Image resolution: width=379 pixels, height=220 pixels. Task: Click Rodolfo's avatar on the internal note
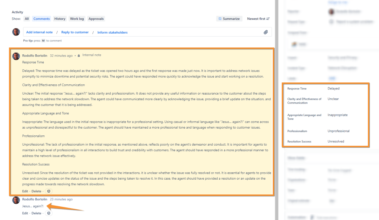click(16, 56)
